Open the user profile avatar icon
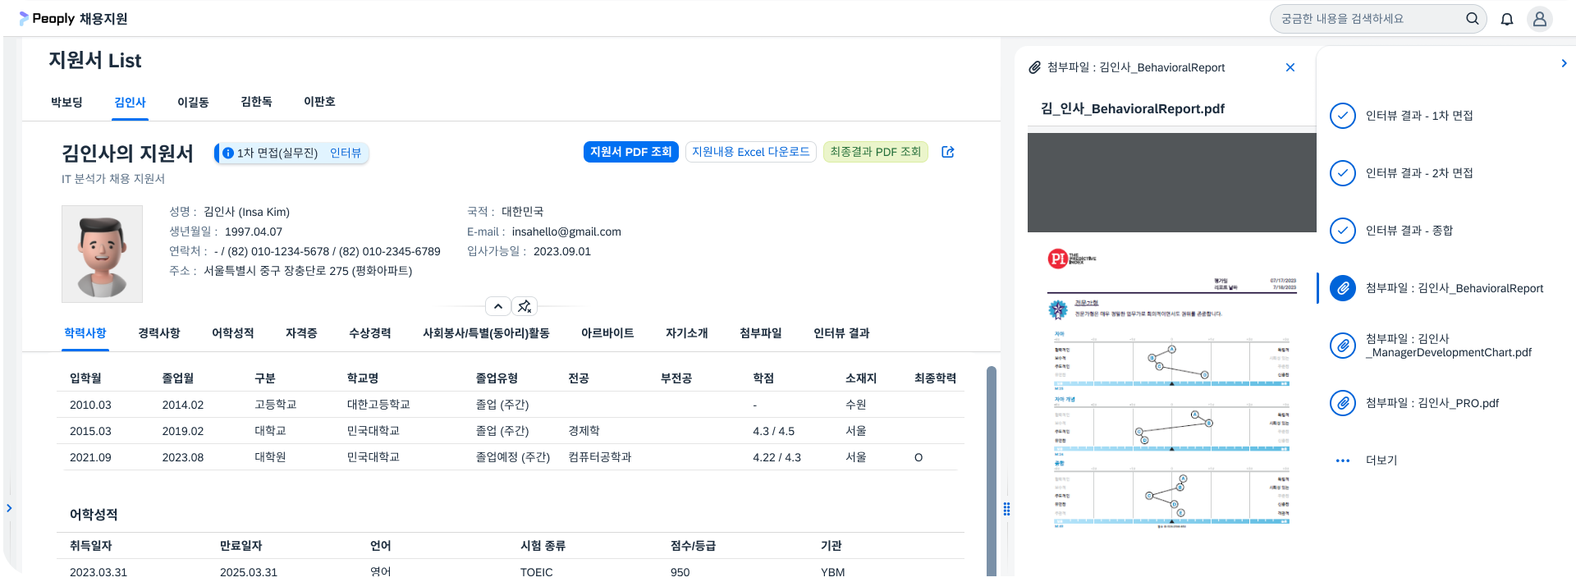Screen dimensions: 1576x582 [1540, 19]
